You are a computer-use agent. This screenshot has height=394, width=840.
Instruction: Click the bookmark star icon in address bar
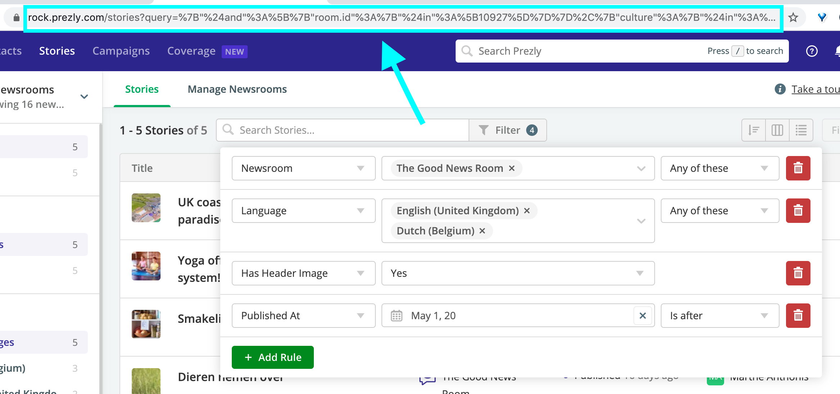[793, 17]
